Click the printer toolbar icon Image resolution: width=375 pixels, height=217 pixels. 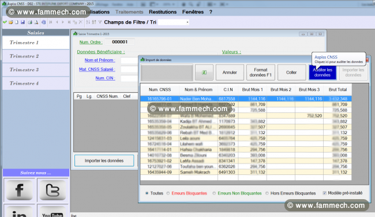[30, 22]
